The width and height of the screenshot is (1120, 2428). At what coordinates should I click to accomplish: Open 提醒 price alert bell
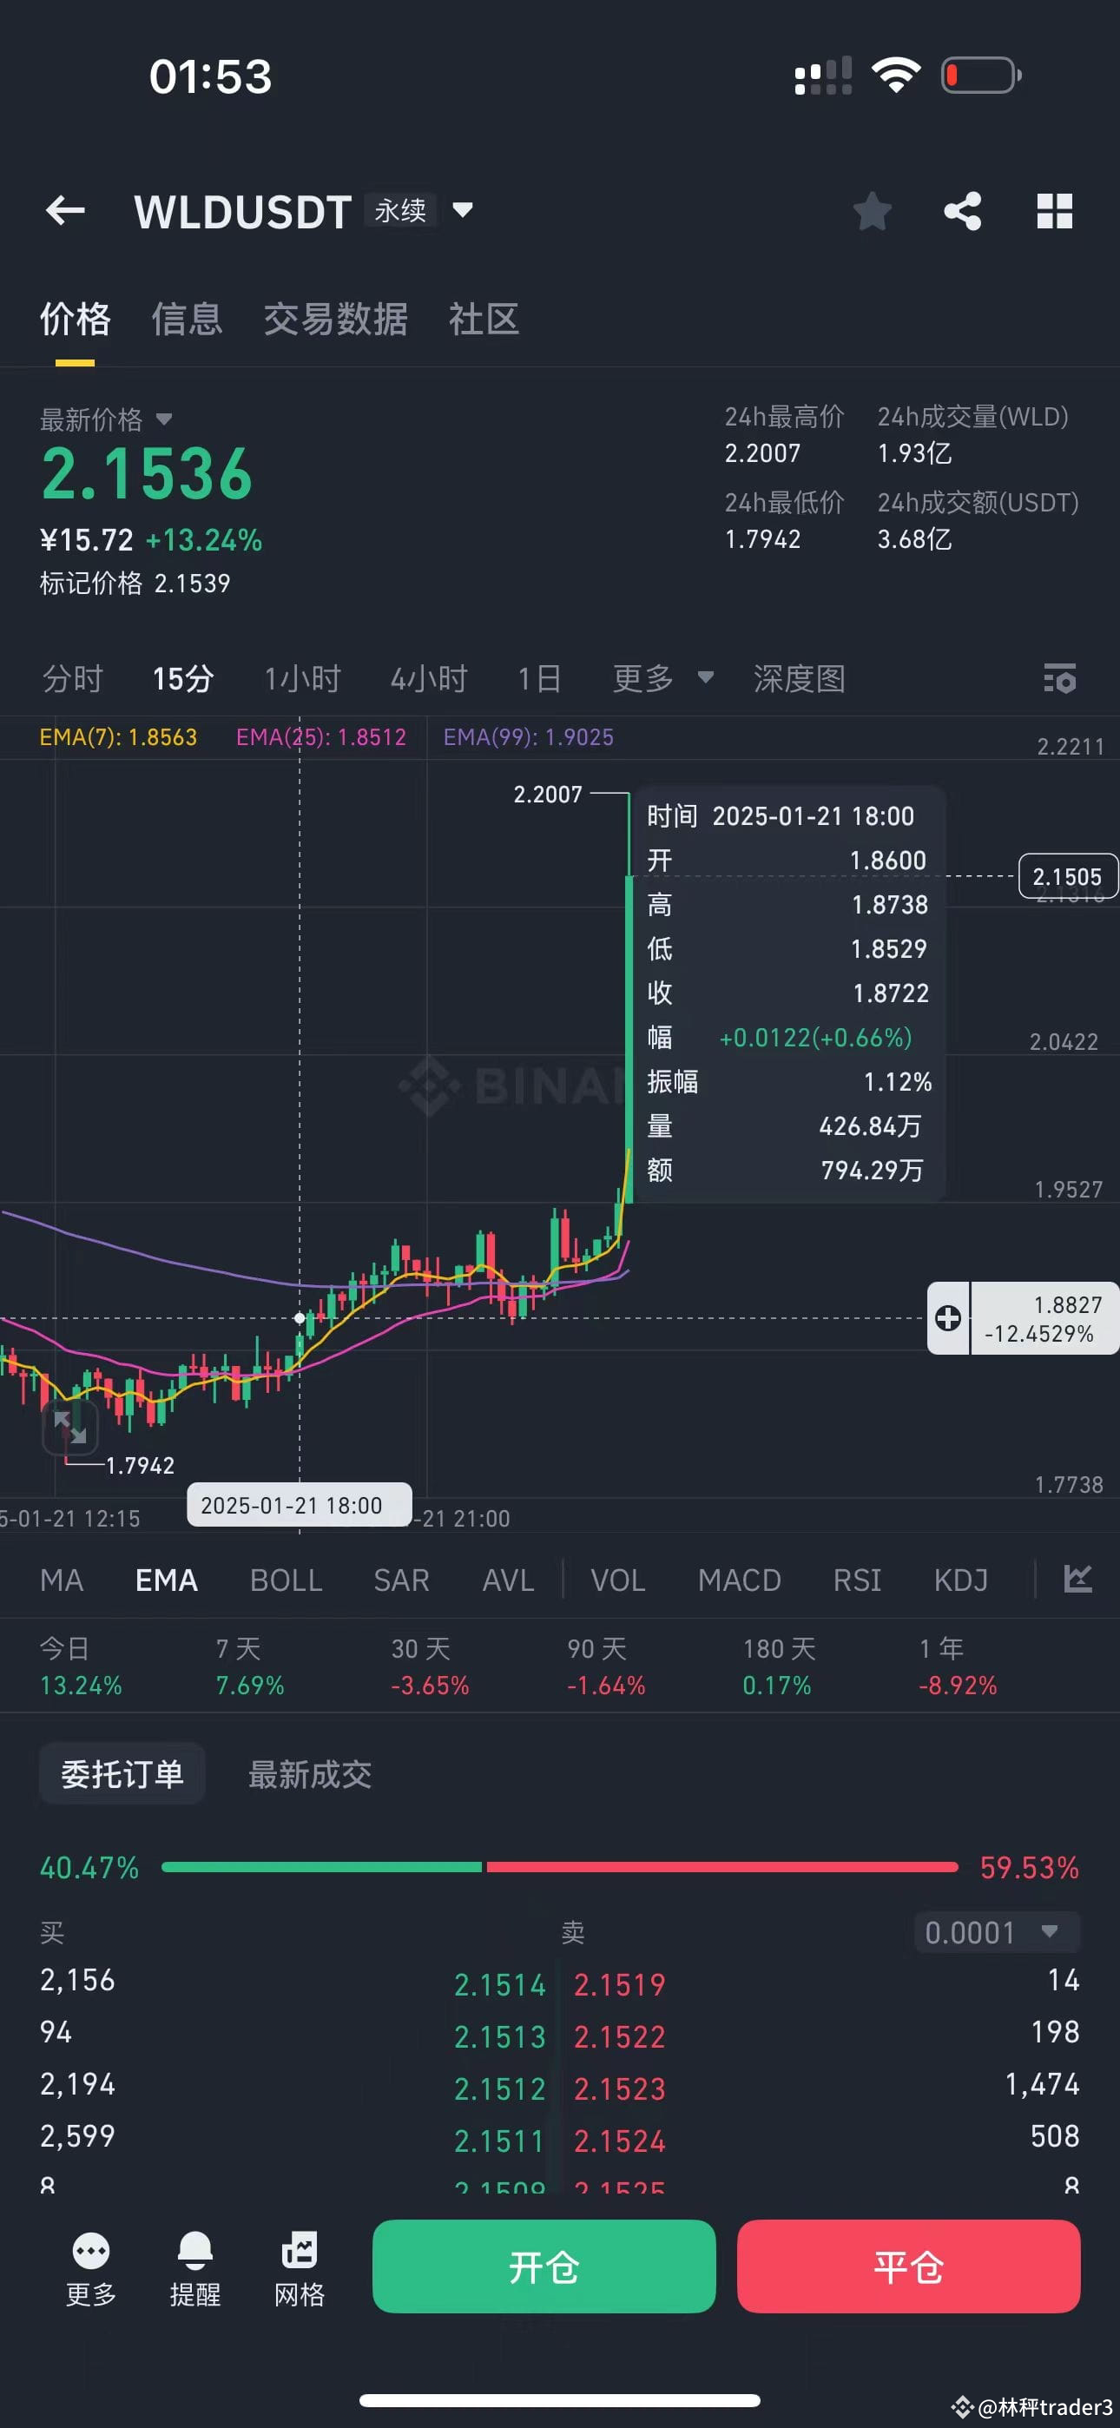pos(195,2269)
